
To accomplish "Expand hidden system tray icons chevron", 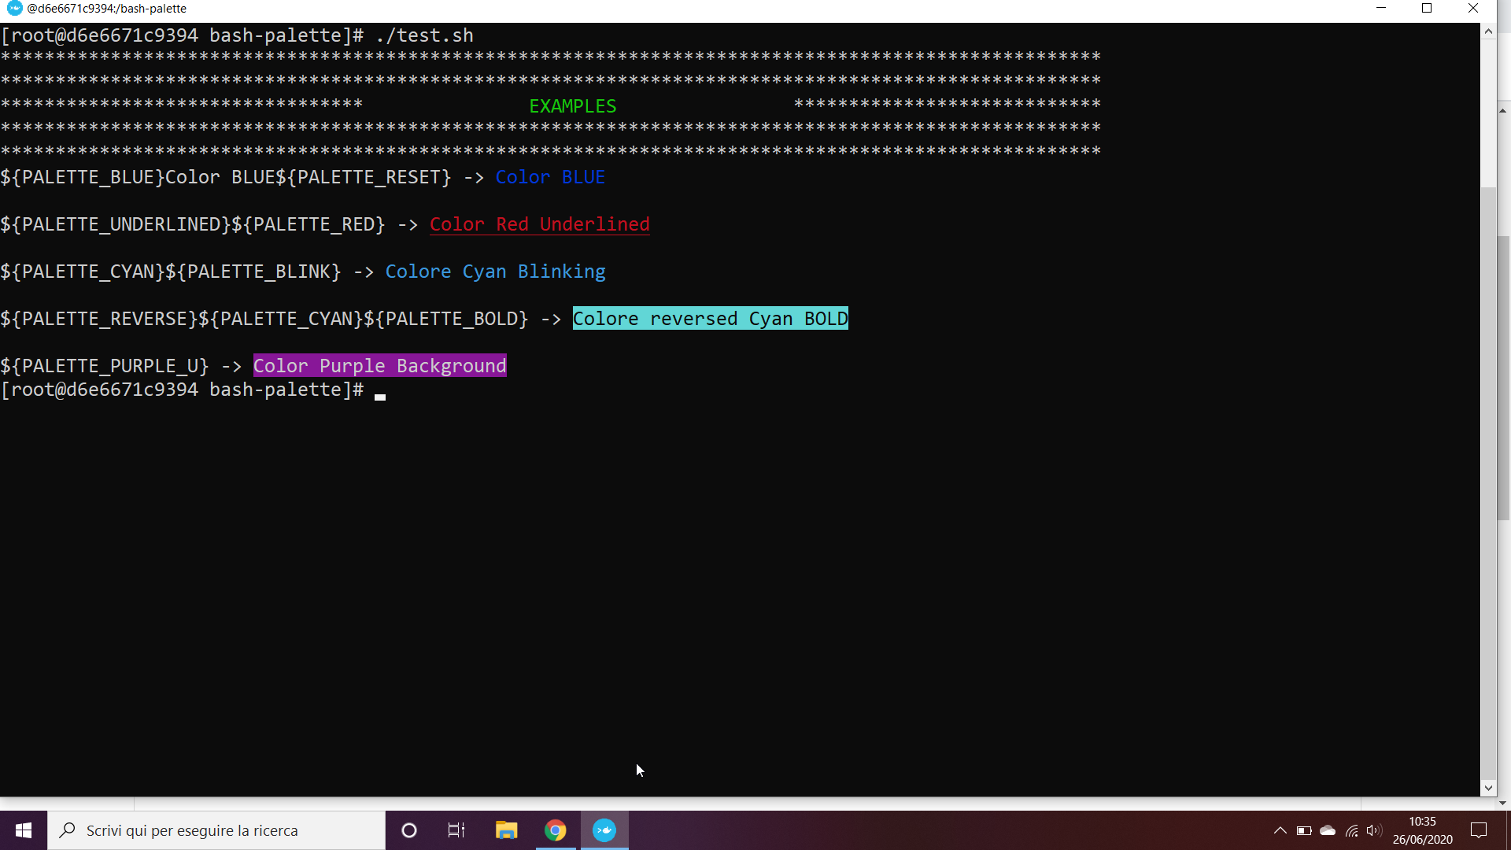I will (1280, 830).
